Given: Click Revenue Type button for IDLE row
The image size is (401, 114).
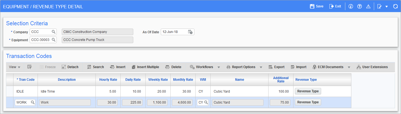Looking at the screenshot, I should coord(308,91).
